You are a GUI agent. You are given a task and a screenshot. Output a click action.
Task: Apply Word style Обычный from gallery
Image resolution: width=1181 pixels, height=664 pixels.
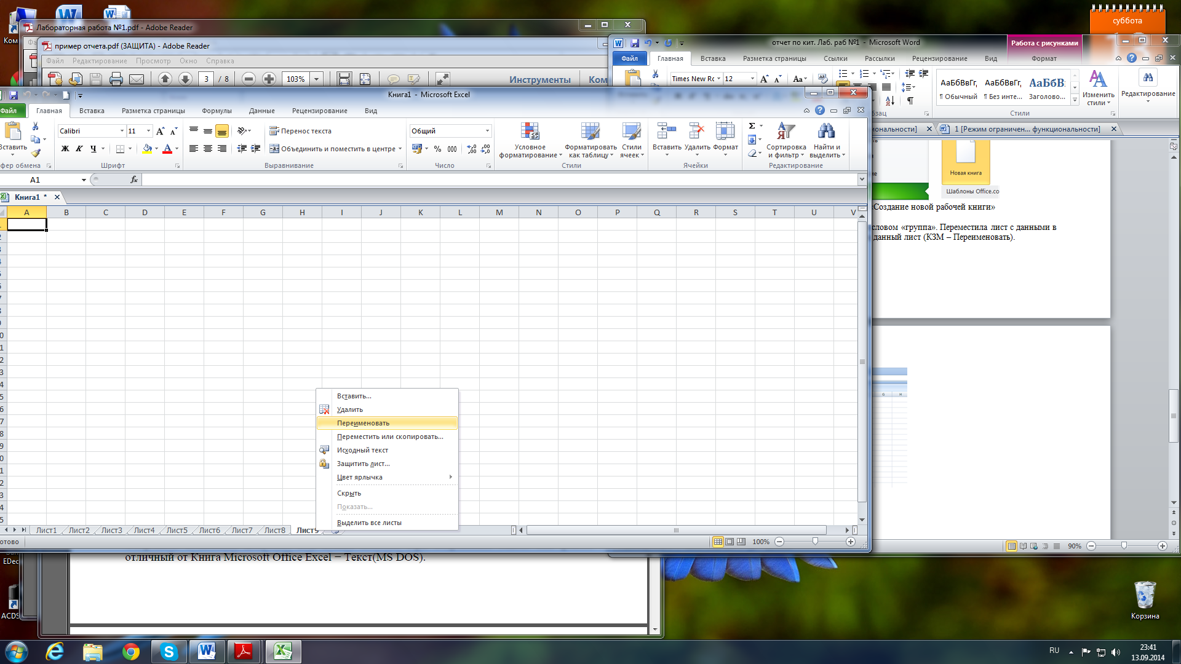coord(958,88)
